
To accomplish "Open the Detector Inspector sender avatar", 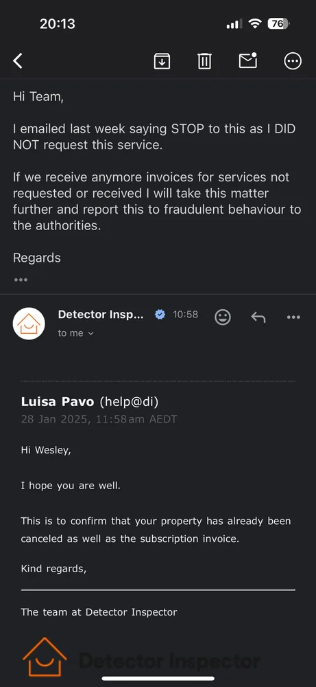I will coord(29,324).
